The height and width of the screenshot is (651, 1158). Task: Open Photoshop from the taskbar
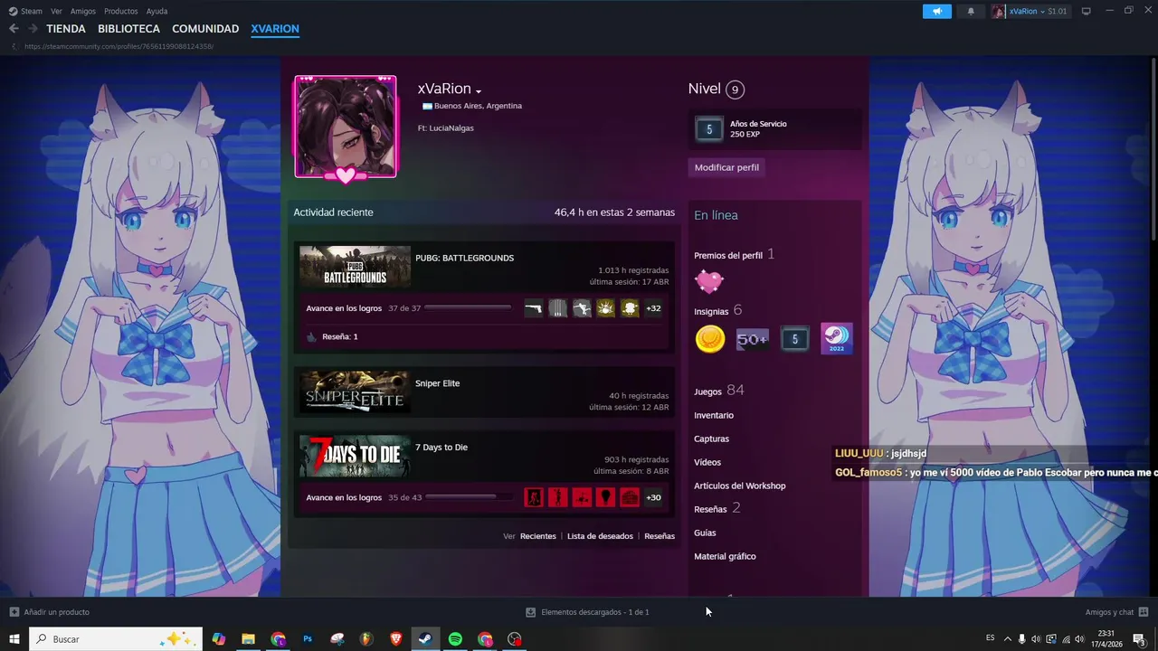308,639
